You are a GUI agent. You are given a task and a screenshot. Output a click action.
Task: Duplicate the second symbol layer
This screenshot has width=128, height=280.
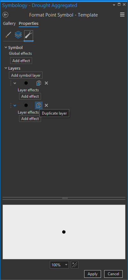tap(39, 105)
